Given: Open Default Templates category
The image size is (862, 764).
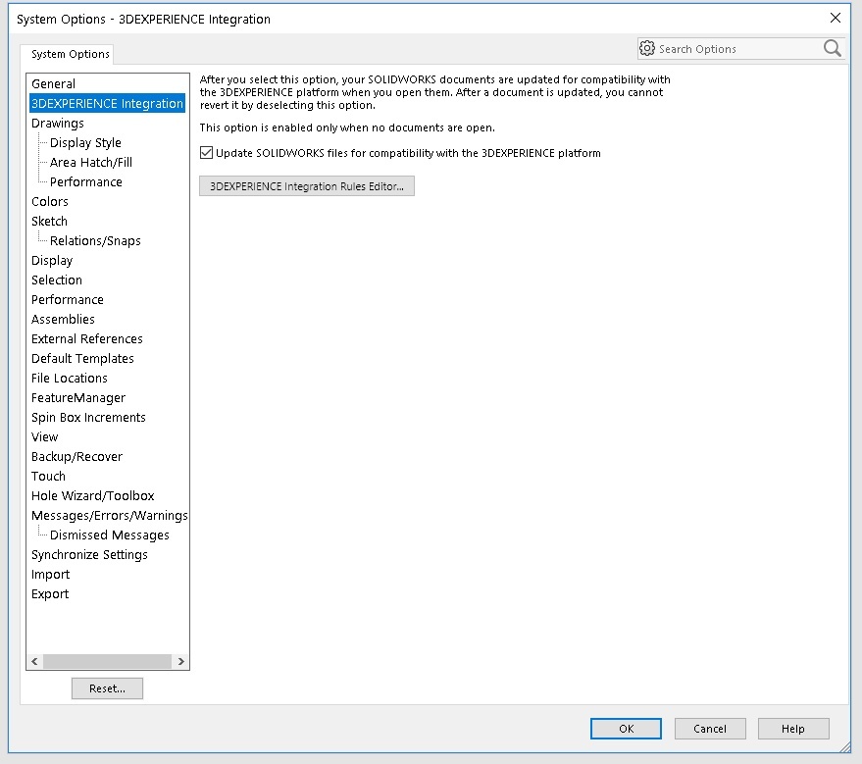Looking at the screenshot, I should coord(82,358).
